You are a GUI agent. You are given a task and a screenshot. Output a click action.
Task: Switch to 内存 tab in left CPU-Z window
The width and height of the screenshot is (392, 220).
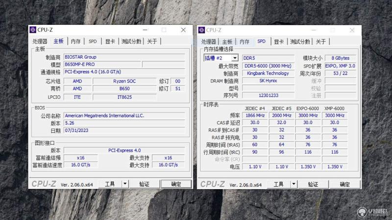[76, 41]
